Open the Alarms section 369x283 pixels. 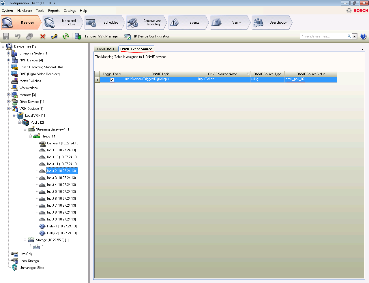[230, 22]
